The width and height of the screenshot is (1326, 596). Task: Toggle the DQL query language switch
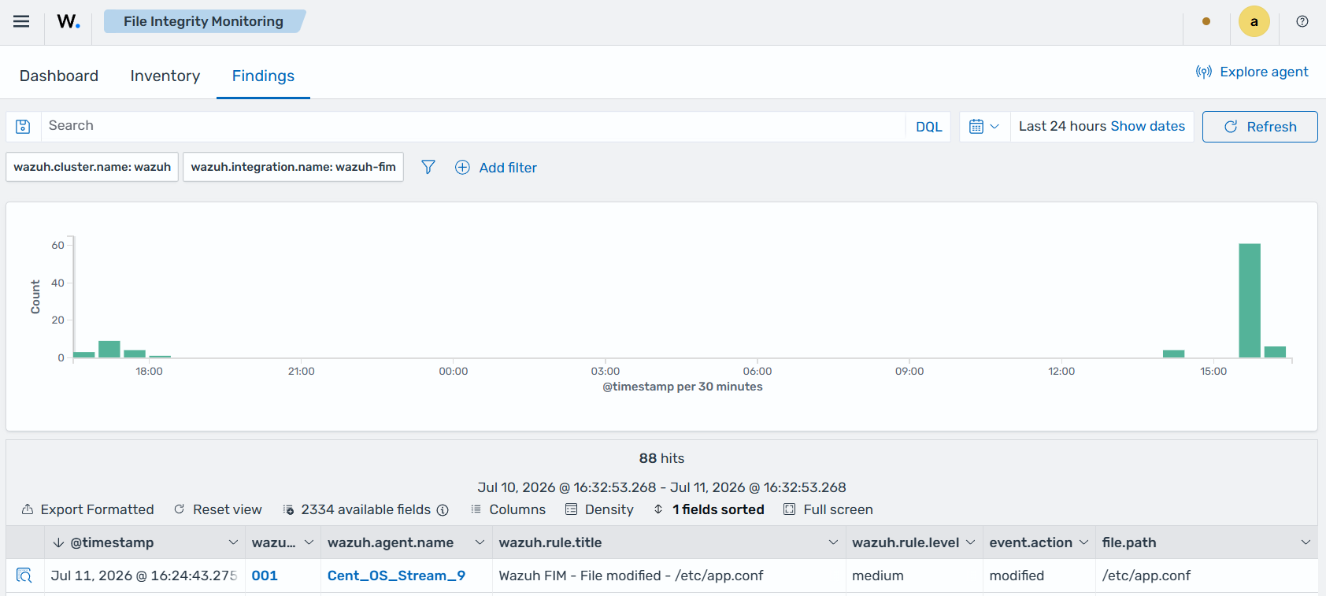(x=929, y=127)
